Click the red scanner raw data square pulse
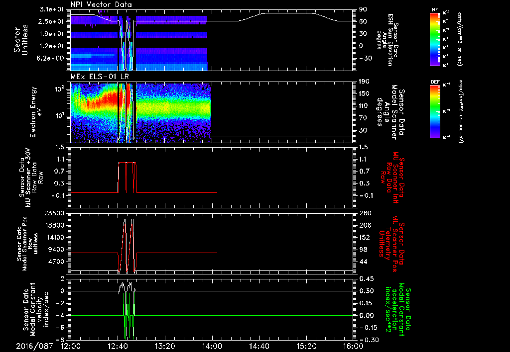Screen dimensions: 510x352 127,177
